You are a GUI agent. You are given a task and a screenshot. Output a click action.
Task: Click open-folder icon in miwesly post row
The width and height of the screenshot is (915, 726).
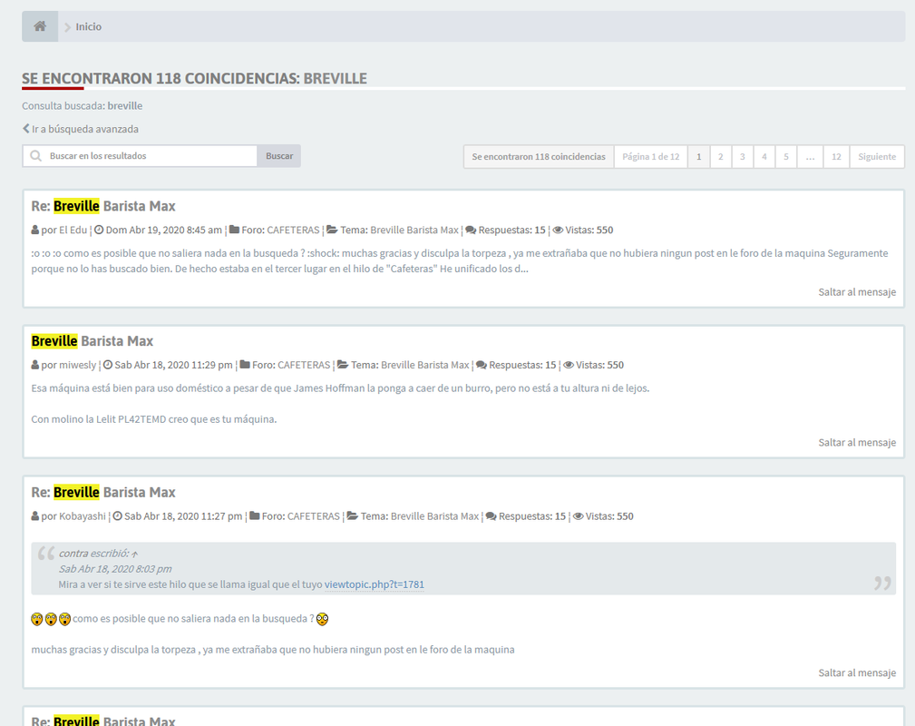point(343,365)
